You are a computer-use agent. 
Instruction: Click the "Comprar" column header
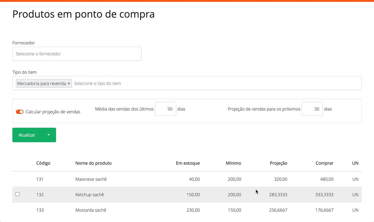[324, 163]
